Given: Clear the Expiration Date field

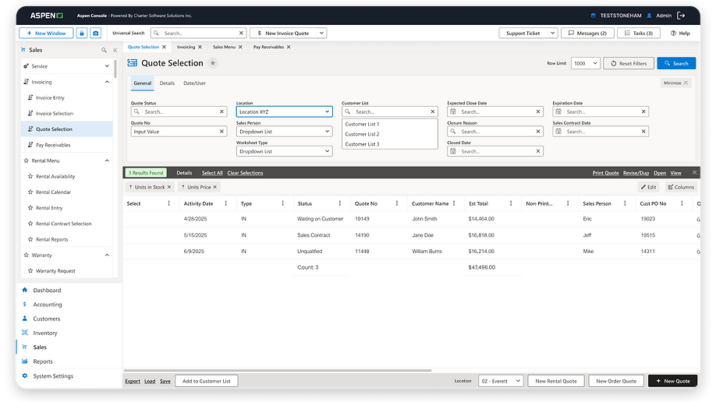Looking at the screenshot, I should 643,111.
